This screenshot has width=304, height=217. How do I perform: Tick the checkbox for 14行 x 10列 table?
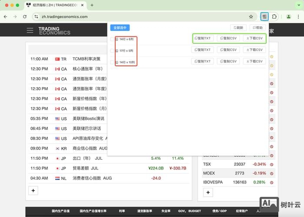[x=112, y=62]
